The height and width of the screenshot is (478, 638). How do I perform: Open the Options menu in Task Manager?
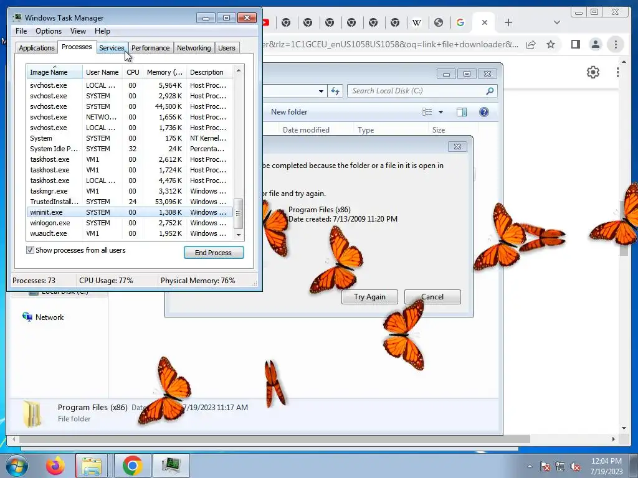coord(49,31)
